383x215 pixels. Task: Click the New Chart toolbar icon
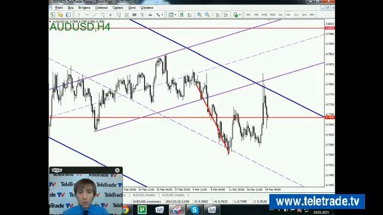pos(53,15)
